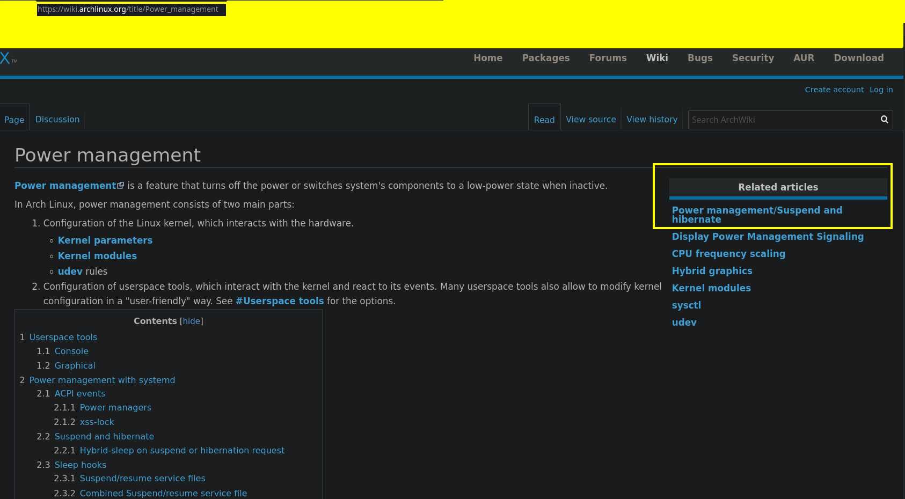Go to contents entry 1.2 Graphical
905x499 pixels.
[x=75, y=365]
